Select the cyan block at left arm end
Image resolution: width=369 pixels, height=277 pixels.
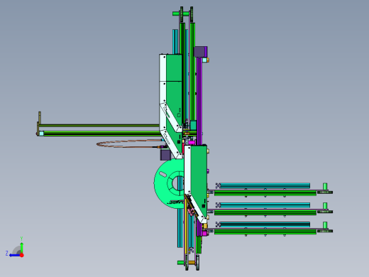[x=41, y=134]
